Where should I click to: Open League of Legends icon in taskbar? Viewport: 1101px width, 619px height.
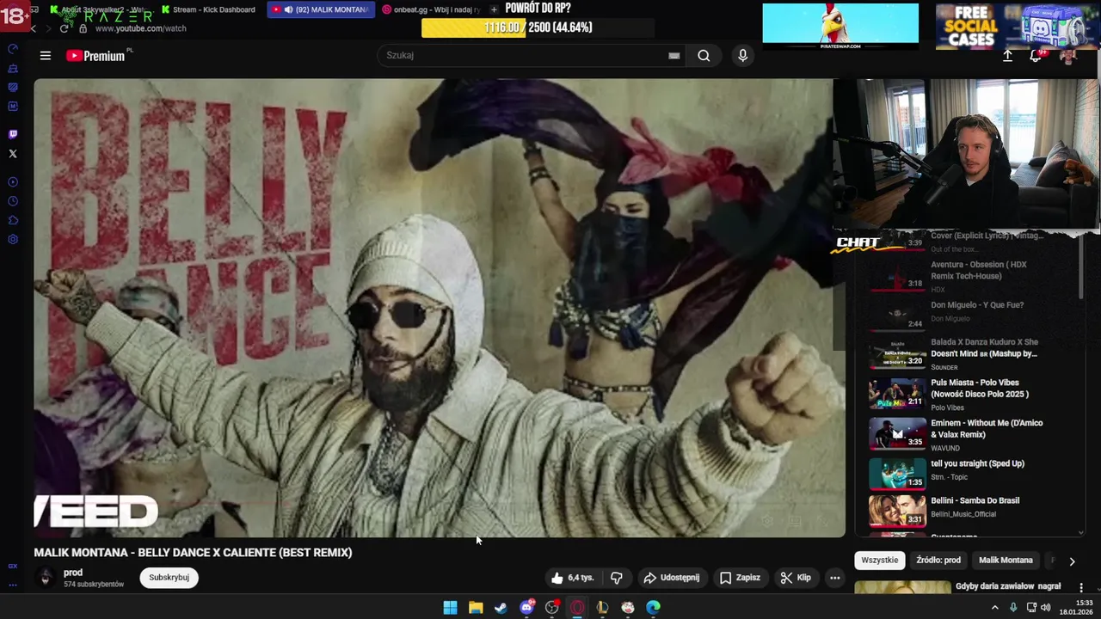click(x=602, y=608)
